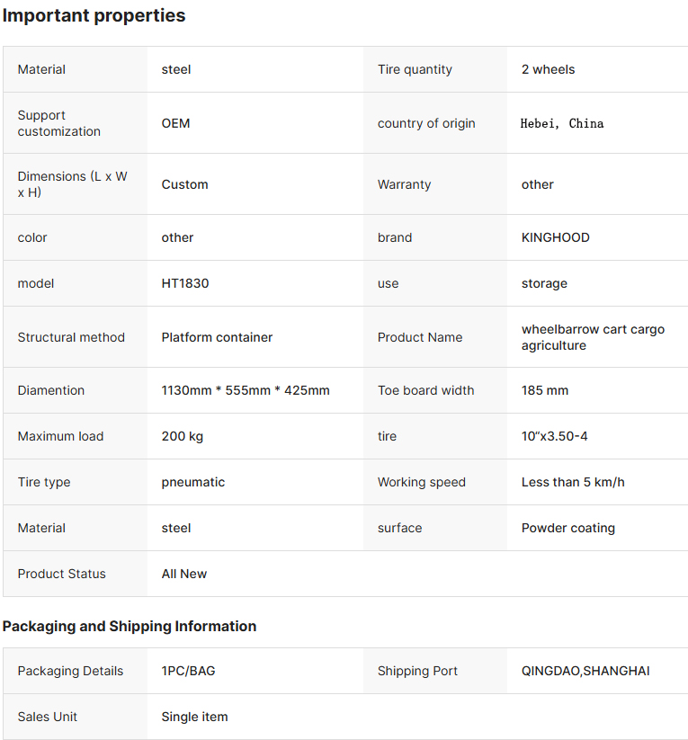Click the Packaging and Shipping Information heading
This screenshot has height=740, width=688.
click(x=130, y=627)
